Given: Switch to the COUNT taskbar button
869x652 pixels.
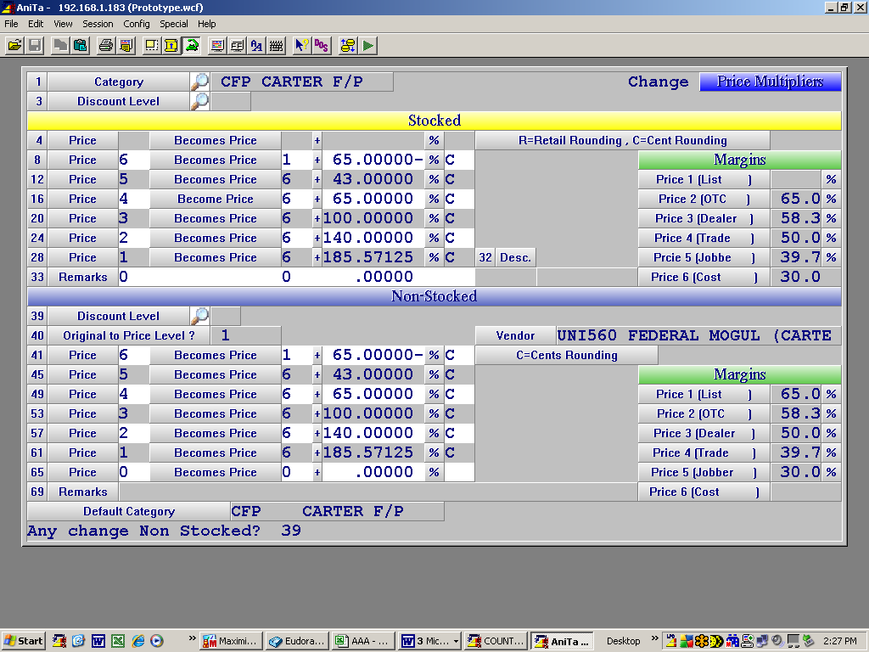Looking at the screenshot, I should coord(496,641).
